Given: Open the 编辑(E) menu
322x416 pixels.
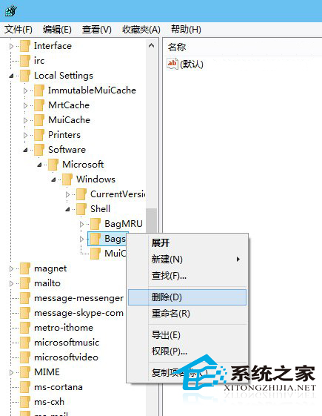Looking at the screenshot, I should pyautogui.click(x=57, y=29).
